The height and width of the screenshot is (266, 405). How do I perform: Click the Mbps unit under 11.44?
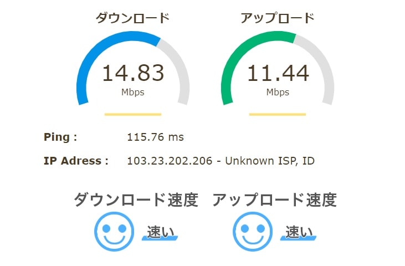[x=278, y=92]
